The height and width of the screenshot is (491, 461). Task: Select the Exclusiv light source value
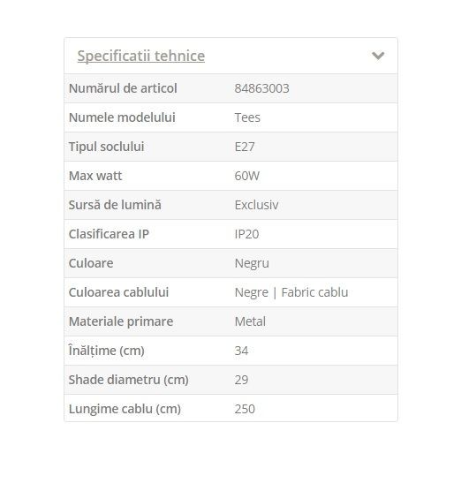click(256, 205)
